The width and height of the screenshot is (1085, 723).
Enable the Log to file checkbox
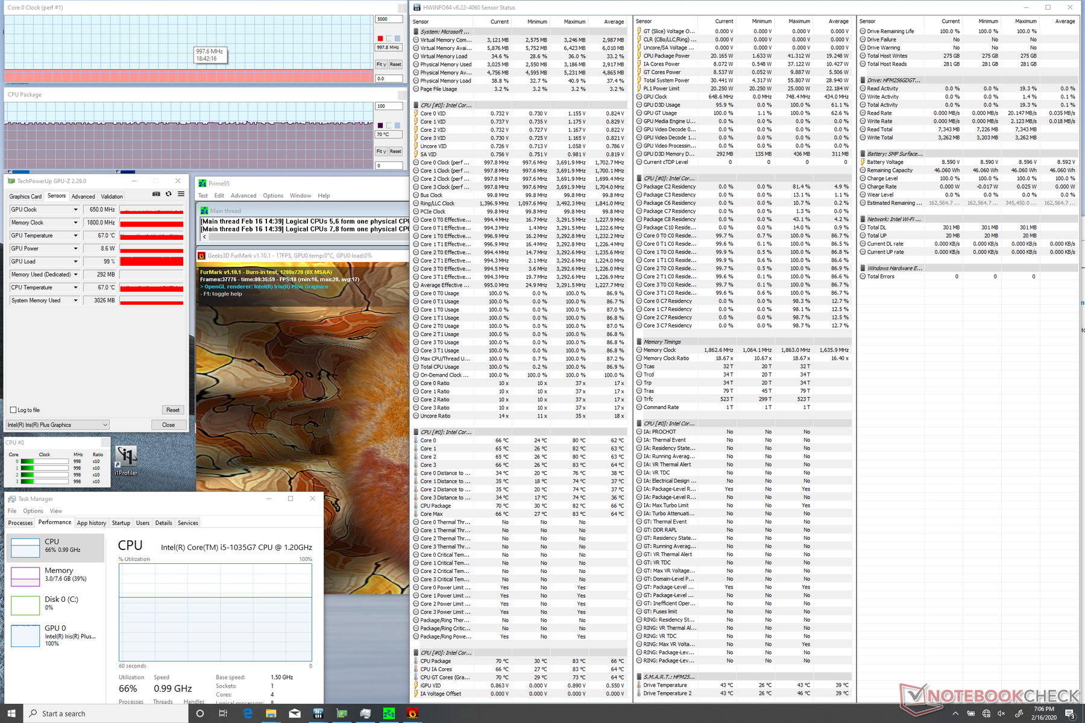point(13,410)
